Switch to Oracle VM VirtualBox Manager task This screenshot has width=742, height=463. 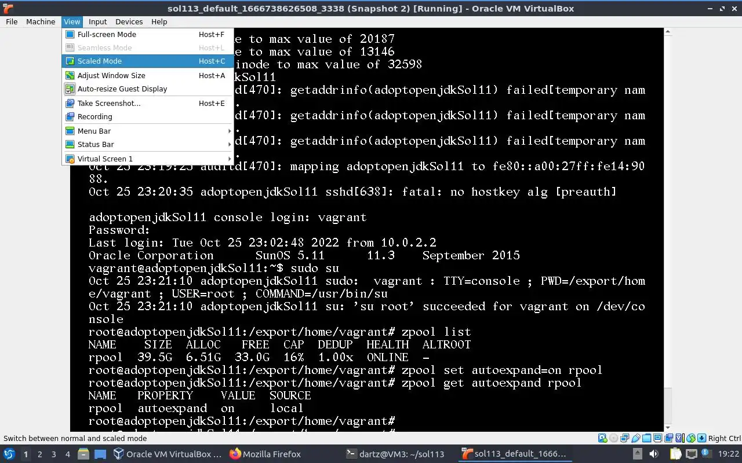click(x=168, y=454)
